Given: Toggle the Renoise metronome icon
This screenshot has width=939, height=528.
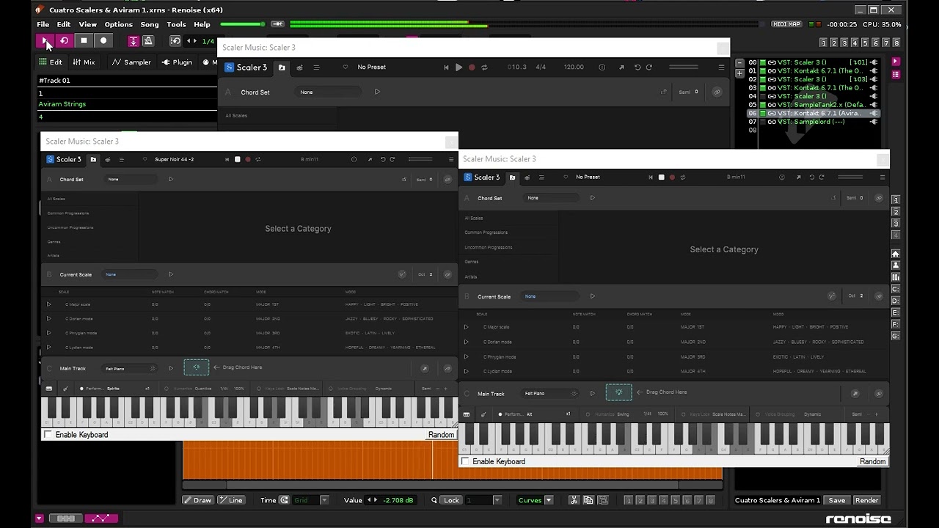Looking at the screenshot, I should (x=147, y=41).
